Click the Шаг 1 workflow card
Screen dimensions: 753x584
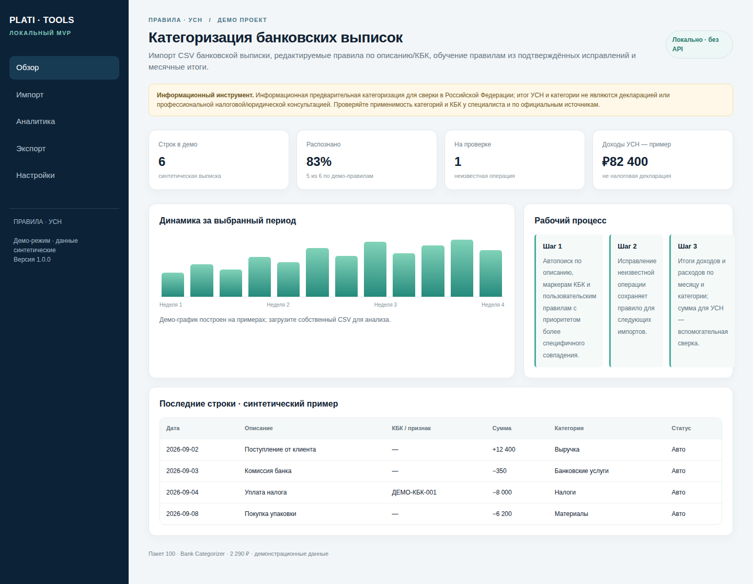pos(569,301)
